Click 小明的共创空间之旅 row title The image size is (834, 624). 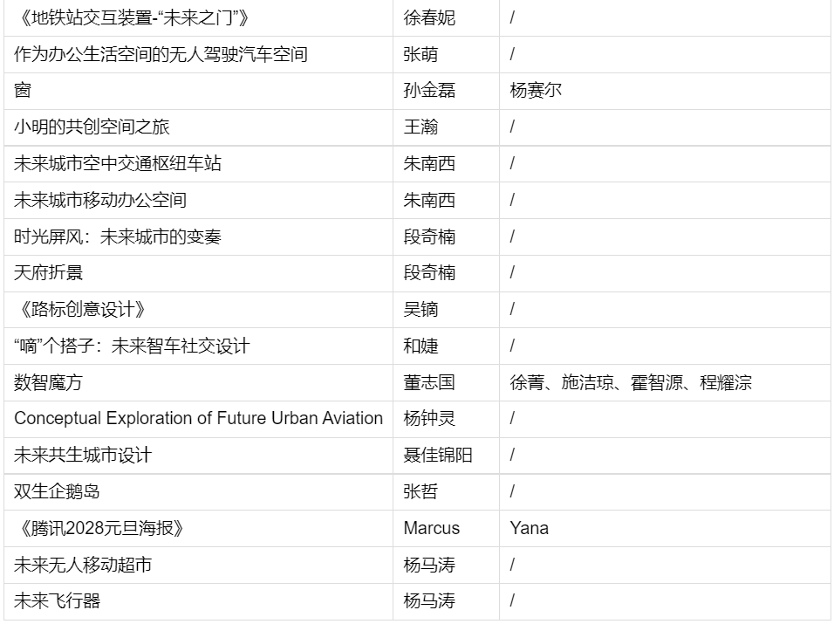(198, 127)
